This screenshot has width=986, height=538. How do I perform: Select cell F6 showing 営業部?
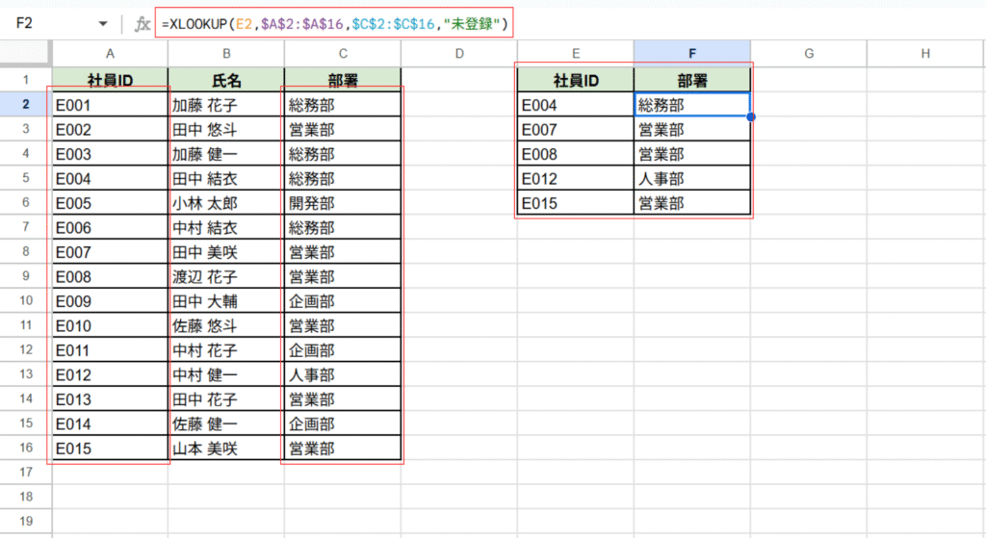[x=691, y=203]
